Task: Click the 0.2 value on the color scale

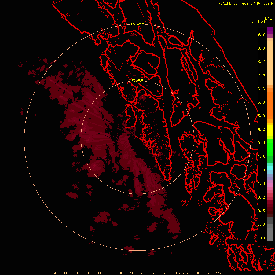Action: pos(261,197)
